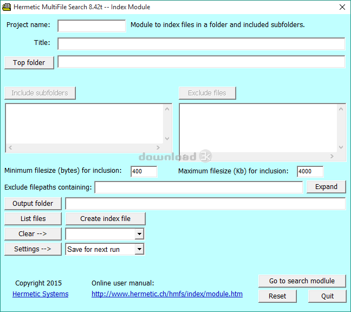Image resolution: width=351 pixels, height=312 pixels.
Task: Click the Settings --> button
Action: 33,249
